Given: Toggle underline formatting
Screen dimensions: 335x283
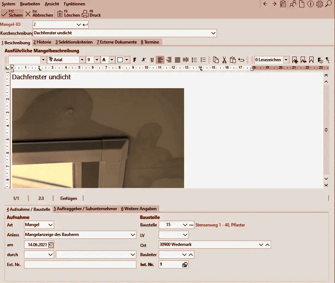Looking at the screenshot, I should [x=152, y=60].
